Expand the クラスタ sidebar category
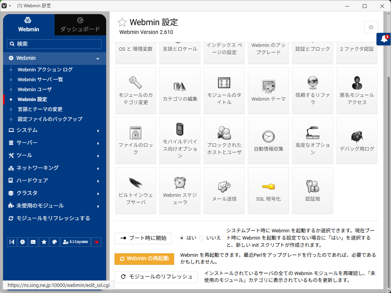This screenshot has height=293, width=391. 55,193
